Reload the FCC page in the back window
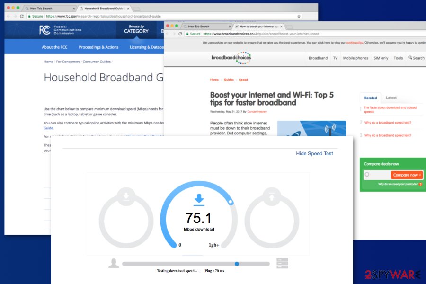Image resolution: width=426 pixels, height=284 pixels. click(22, 16)
